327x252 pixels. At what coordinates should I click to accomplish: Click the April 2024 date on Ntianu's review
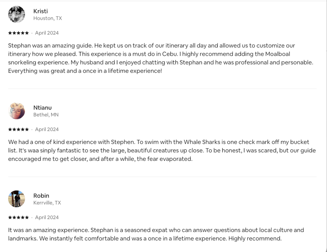(47, 129)
